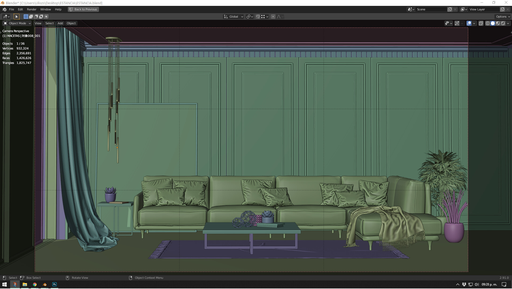Open the transform pivot point dropdown
The width and height of the screenshot is (512, 289).
(250, 17)
